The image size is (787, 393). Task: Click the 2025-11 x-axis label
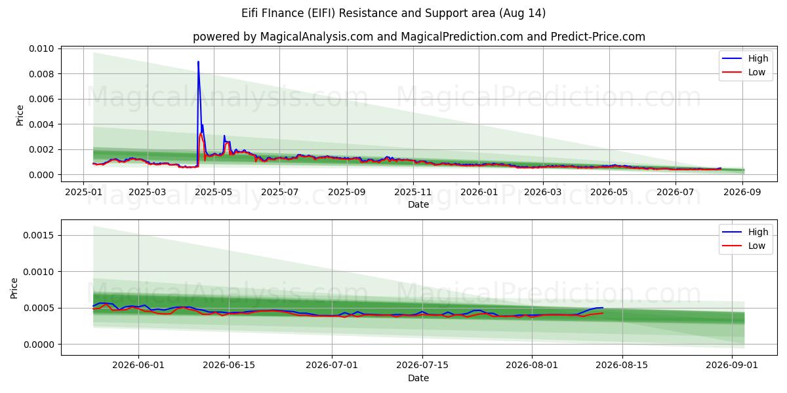(413, 192)
